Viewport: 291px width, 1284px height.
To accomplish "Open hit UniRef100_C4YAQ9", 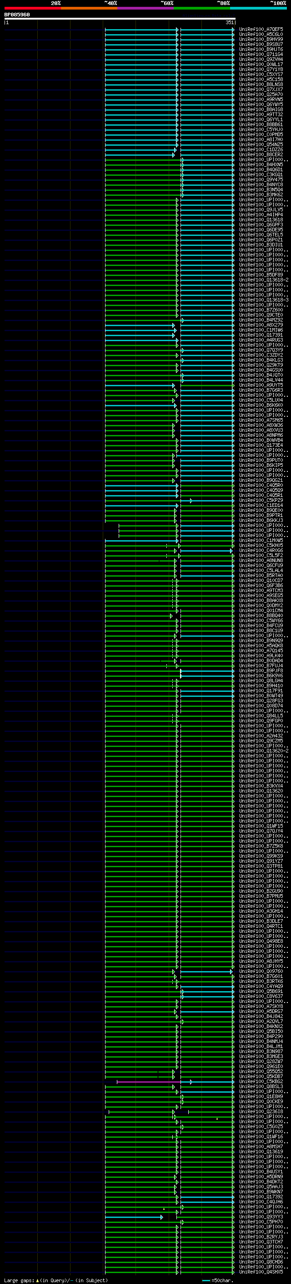I will [x=261, y=987].
